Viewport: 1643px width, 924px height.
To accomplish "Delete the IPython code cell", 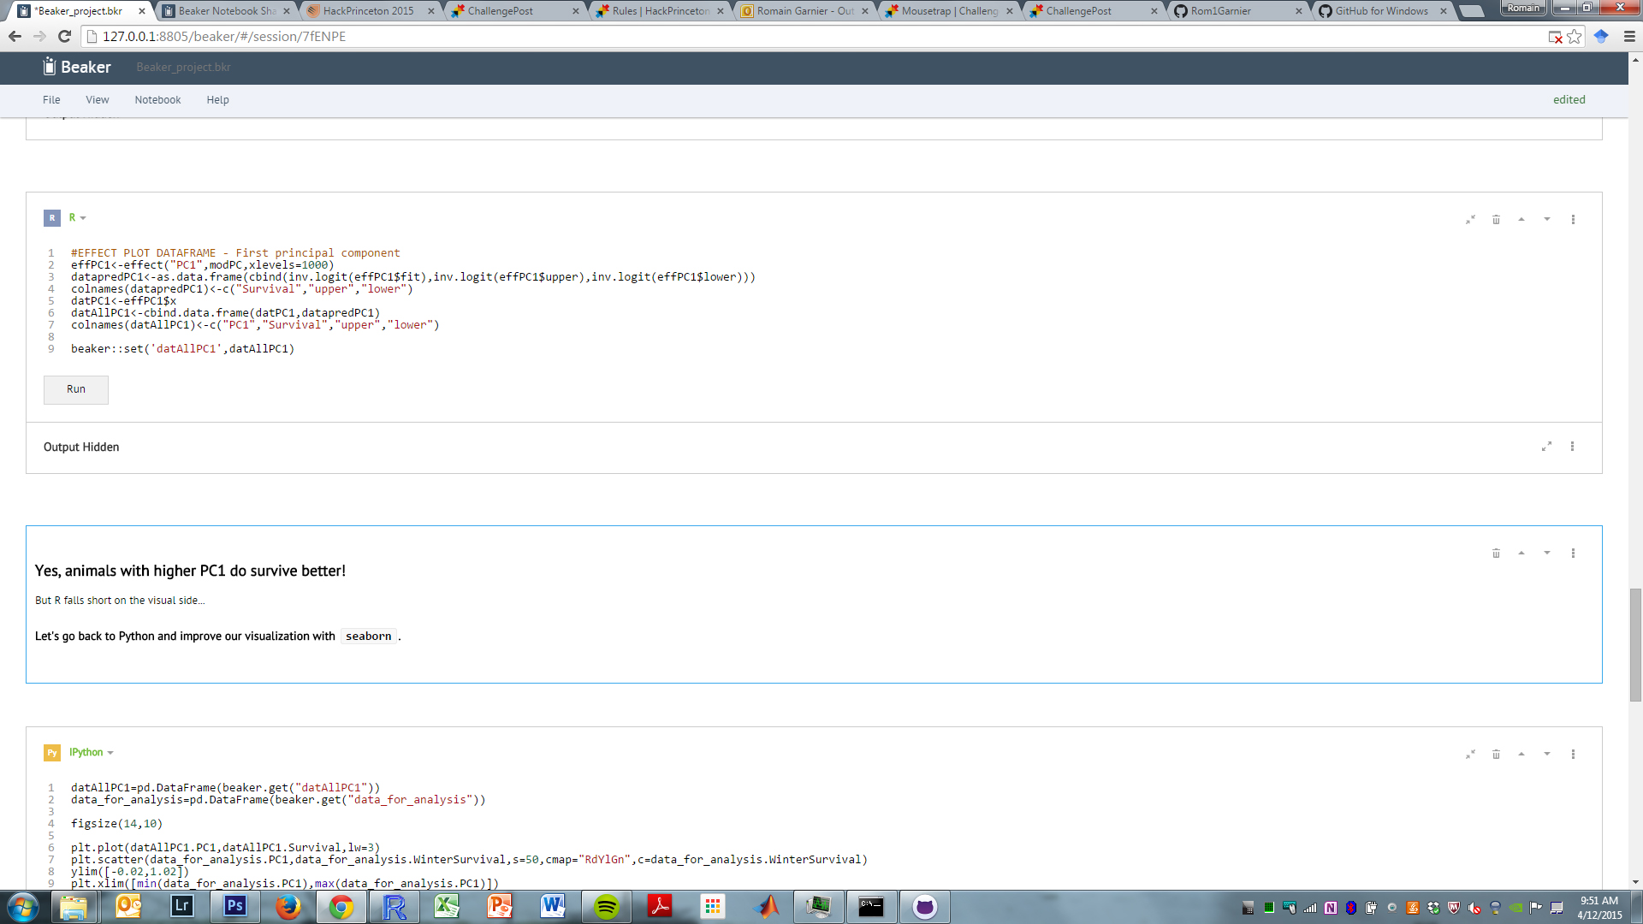I will tap(1496, 755).
